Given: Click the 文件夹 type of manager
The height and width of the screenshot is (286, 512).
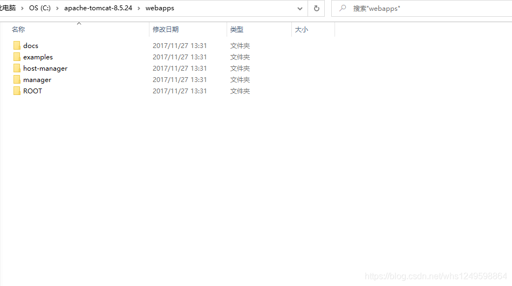Looking at the screenshot, I should 240,80.
